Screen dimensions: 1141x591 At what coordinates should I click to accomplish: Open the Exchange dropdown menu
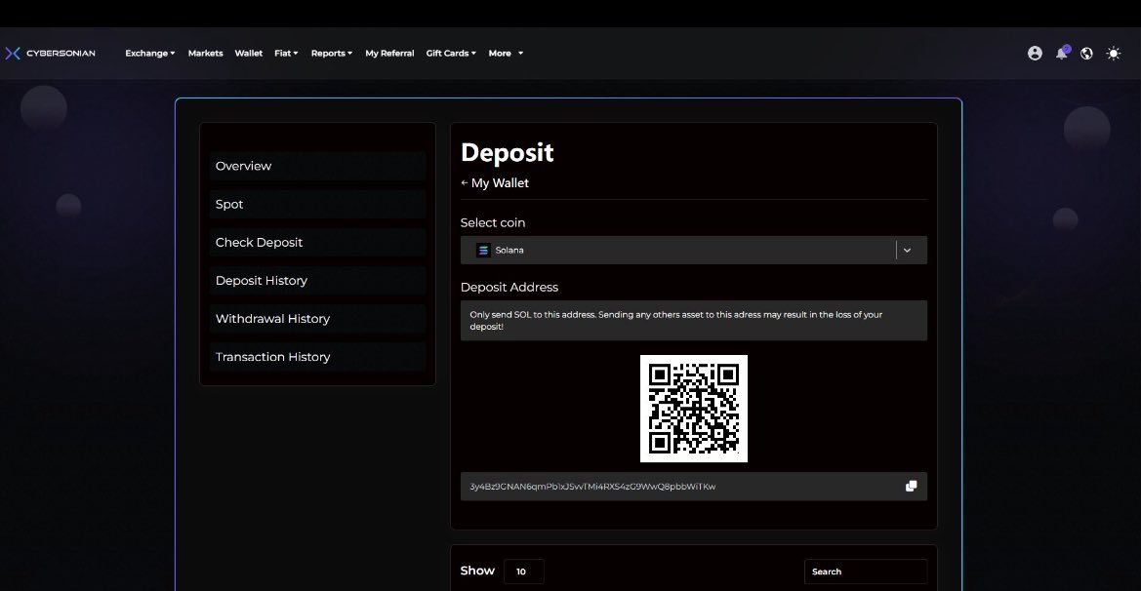click(150, 53)
